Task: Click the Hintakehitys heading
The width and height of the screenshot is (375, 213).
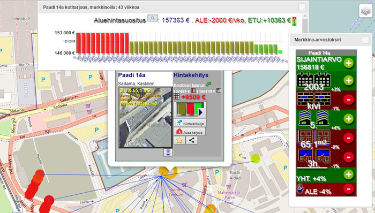Action: pyautogui.click(x=191, y=75)
